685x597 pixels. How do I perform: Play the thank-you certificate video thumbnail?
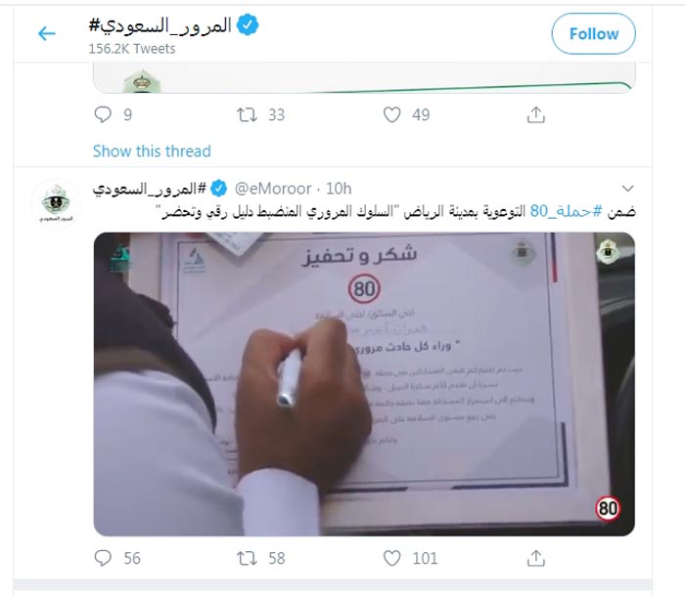pos(364,384)
